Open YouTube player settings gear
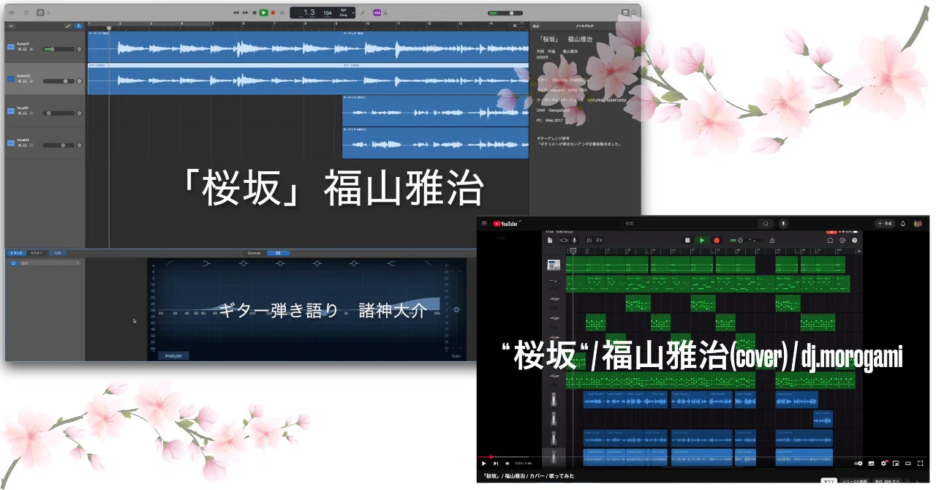Image resolution: width=936 pixels, height=490 pixels. pyautogui.click(x=883, y=463)
